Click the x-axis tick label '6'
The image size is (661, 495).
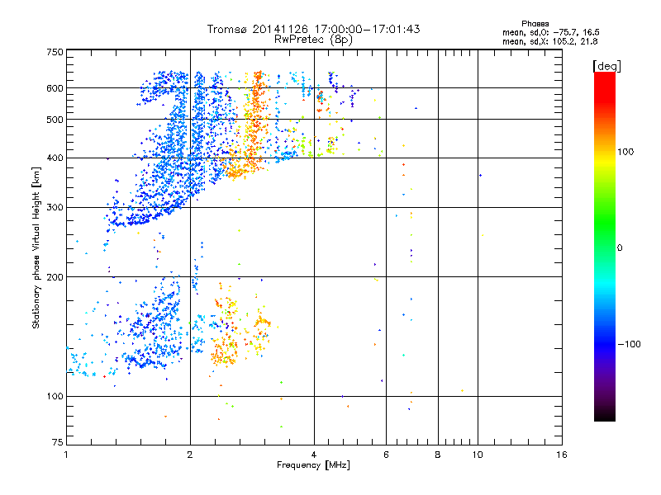386,455
